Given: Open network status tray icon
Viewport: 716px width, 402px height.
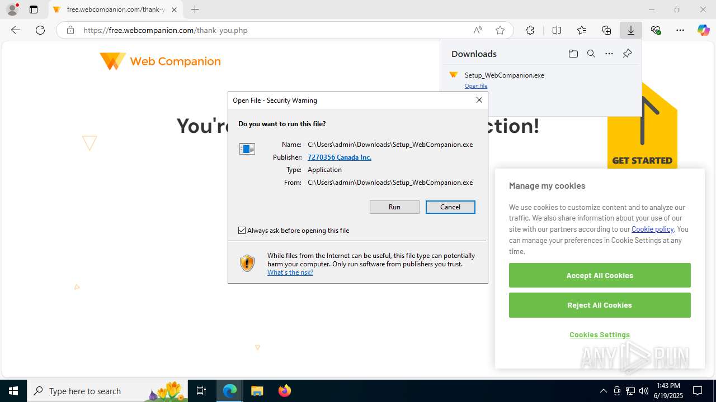Looking at the screenshot, I should pyautogui.click(x=630, y=391).
